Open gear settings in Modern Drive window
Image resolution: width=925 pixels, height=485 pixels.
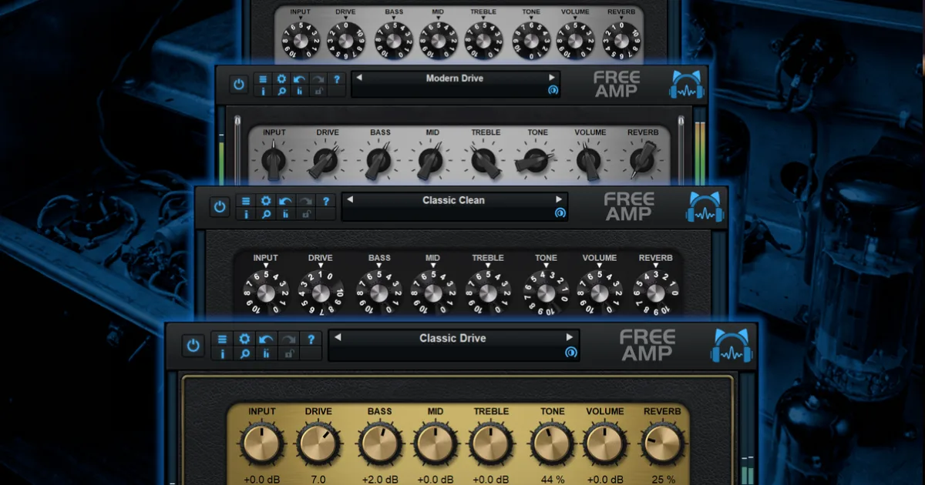point(281,79)
